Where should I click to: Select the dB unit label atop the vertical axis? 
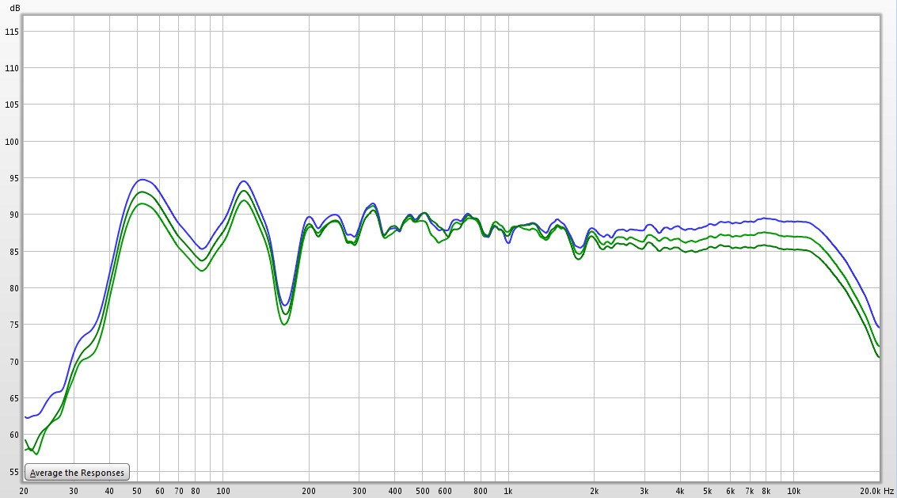pyautogui.click(x=15, y=8)
